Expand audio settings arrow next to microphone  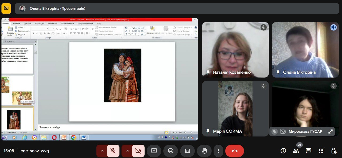pyautogui.click(x=102, y=151)
